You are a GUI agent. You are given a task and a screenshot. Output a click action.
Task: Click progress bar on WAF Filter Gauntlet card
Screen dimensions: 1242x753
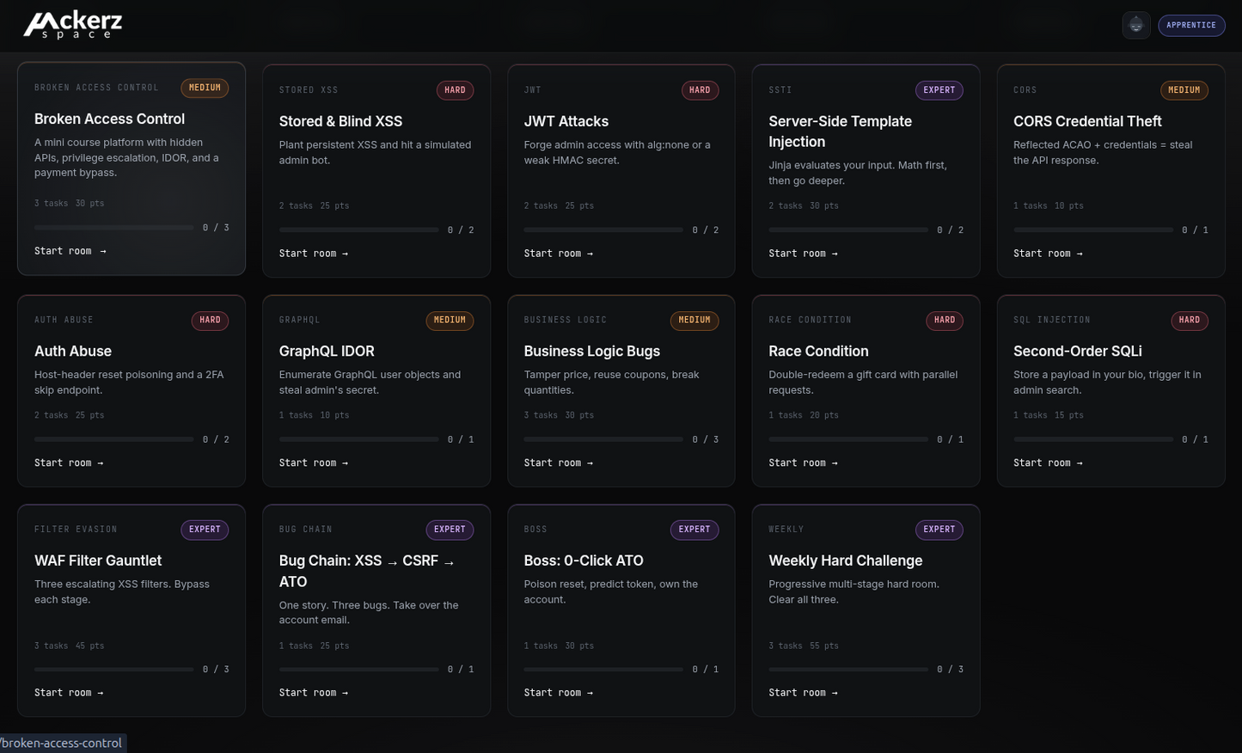(114, 669)
